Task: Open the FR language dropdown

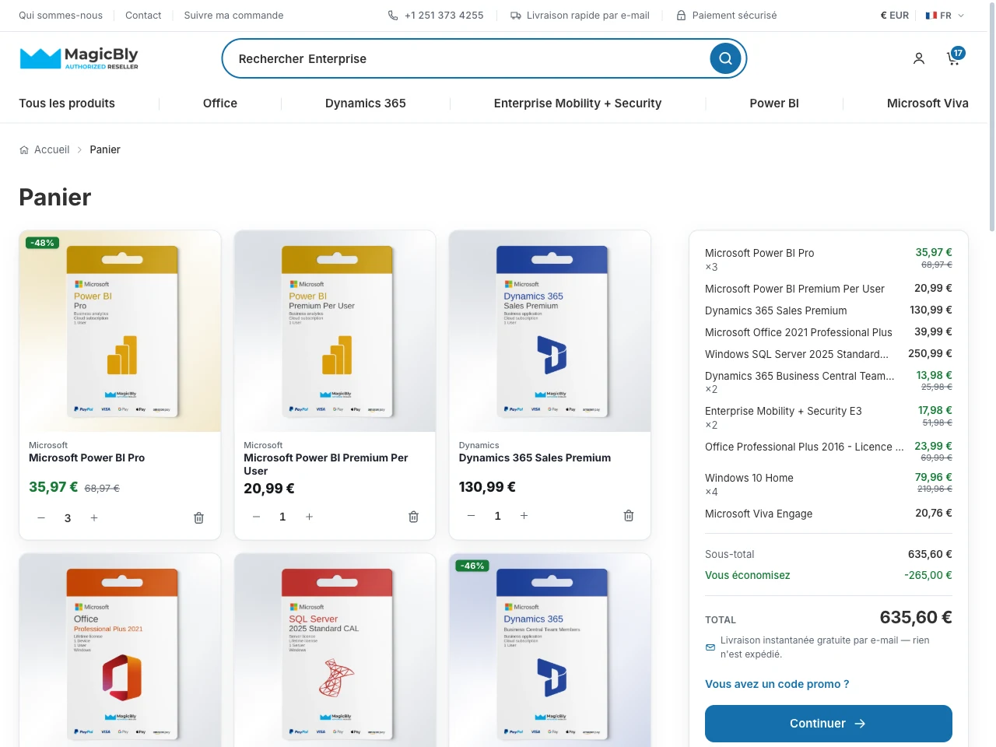Action: (x=945, y=16)
